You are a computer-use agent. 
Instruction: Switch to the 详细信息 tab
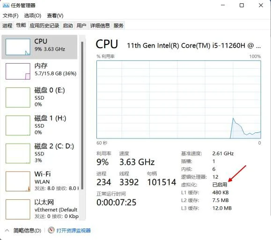click(x=100, y=26)
